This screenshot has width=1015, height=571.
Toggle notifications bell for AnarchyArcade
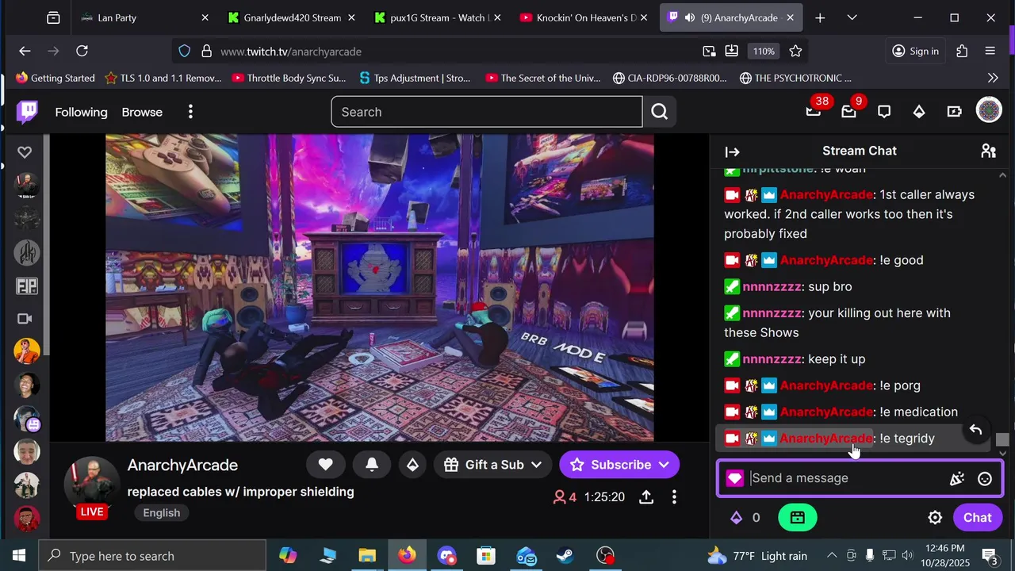coord(371,465)
